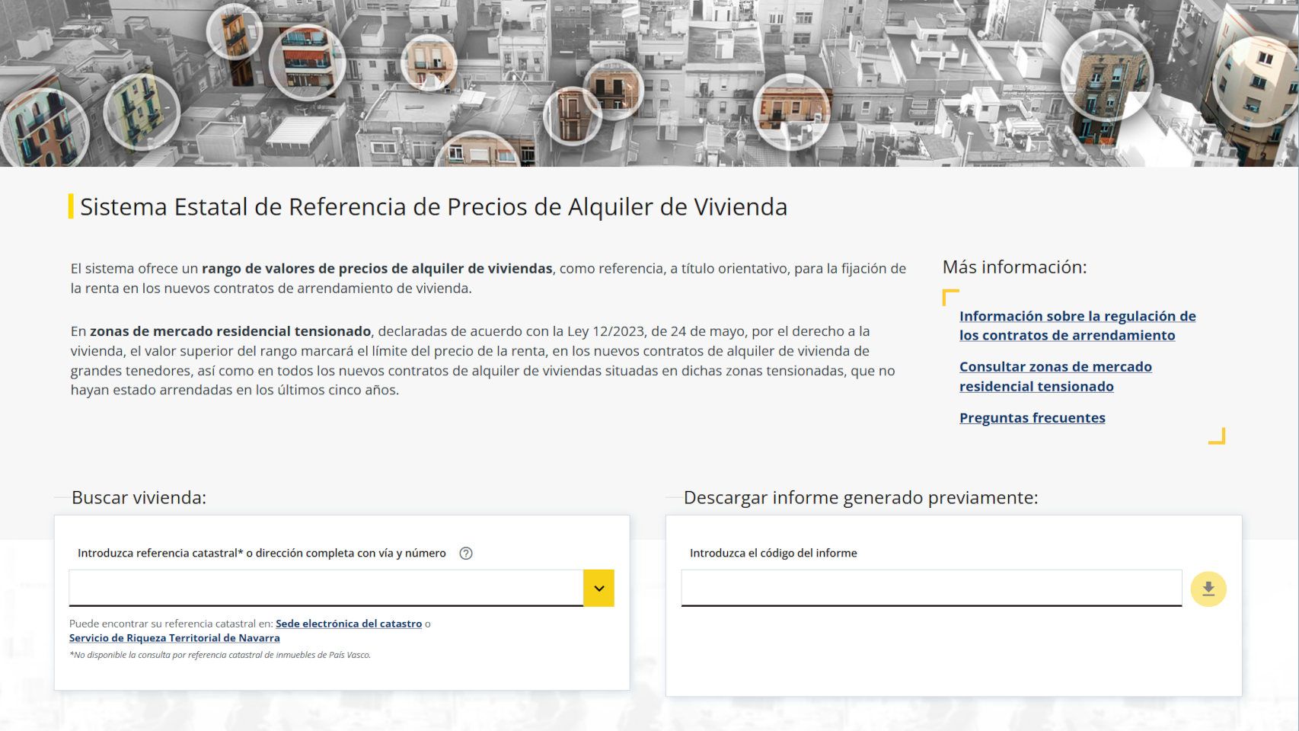Open Preguntas frecuentes link
The image size is (1299, 731).
(x=1032, y=418)
